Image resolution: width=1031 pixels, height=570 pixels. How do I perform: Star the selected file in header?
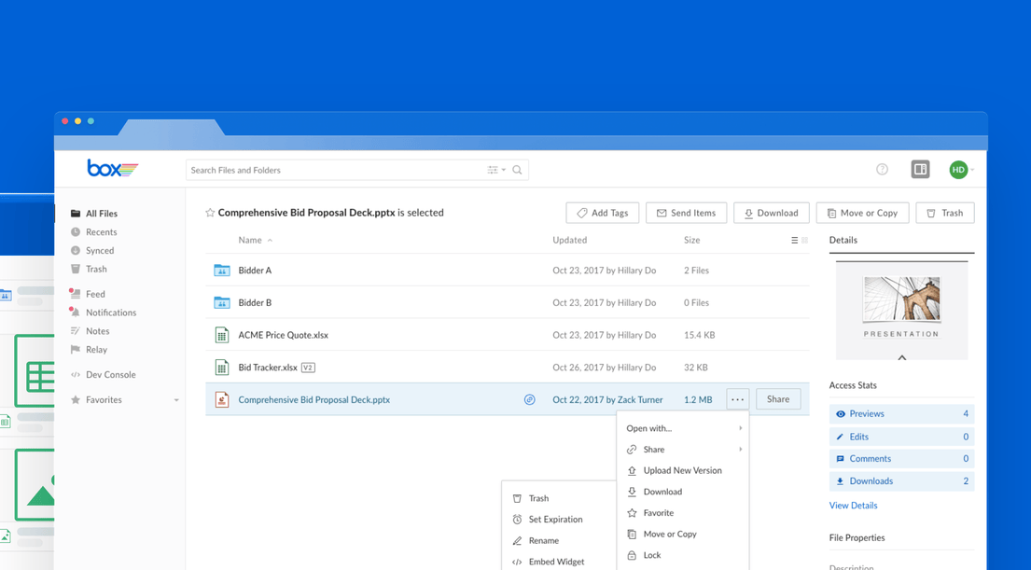210,213
